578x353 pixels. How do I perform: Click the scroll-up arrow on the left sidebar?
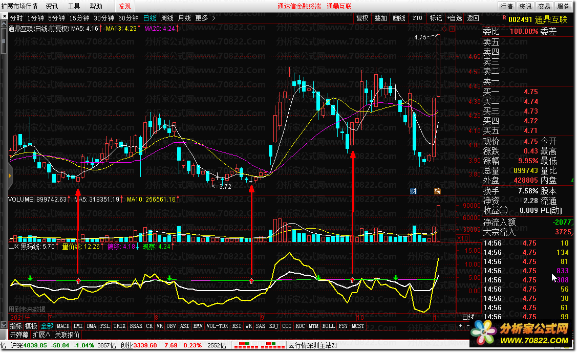[x=4, y=24]
